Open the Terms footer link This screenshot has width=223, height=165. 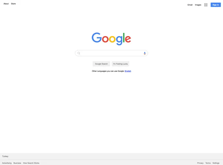pyautogui.click(x=208, y=163)
